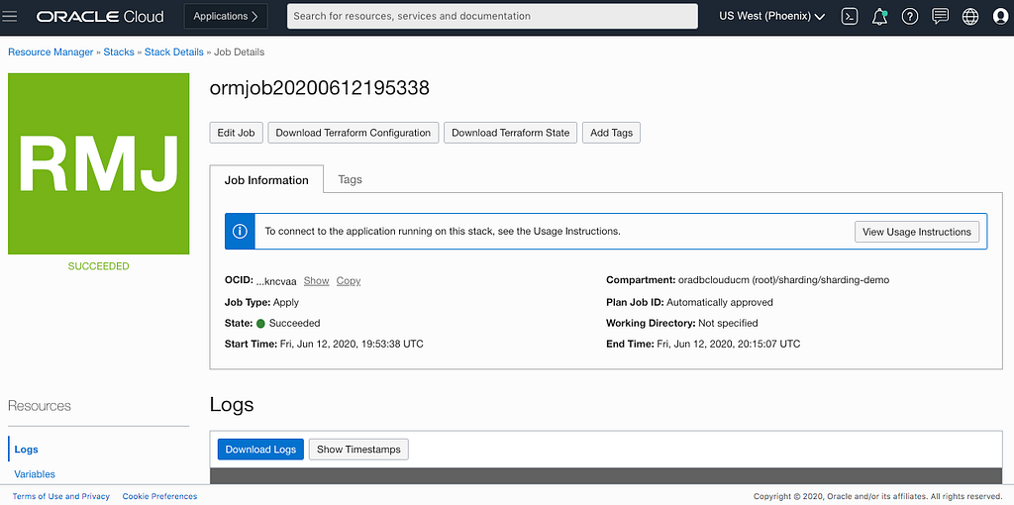Go to Stacks breadcrumb

point(119,51)
